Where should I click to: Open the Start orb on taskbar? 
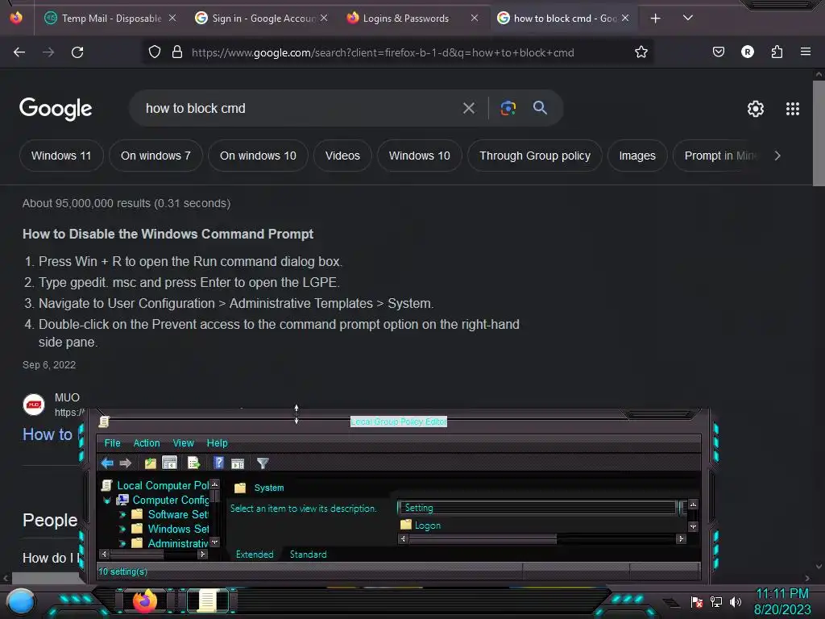[x=21, y=602]
